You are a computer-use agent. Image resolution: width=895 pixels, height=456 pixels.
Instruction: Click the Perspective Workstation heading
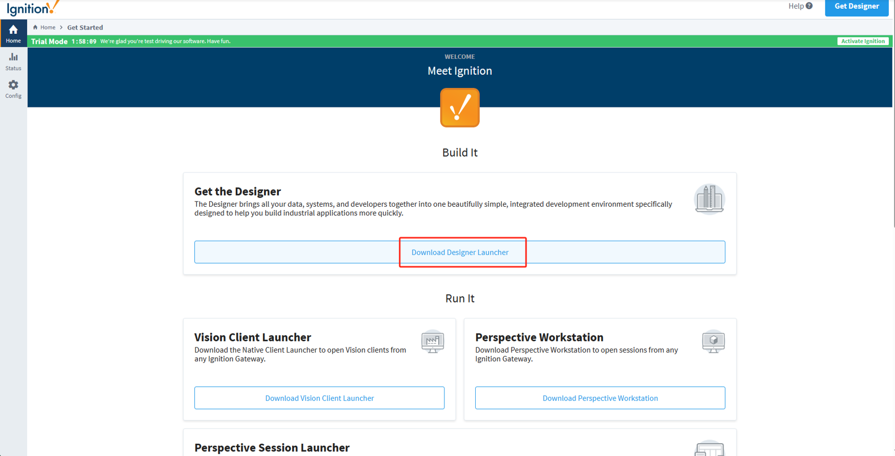(x=539, y=337)
